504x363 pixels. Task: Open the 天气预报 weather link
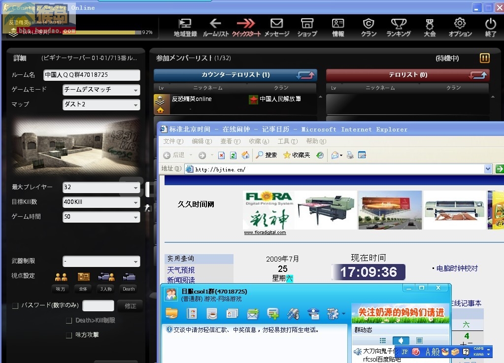(181, 270)
